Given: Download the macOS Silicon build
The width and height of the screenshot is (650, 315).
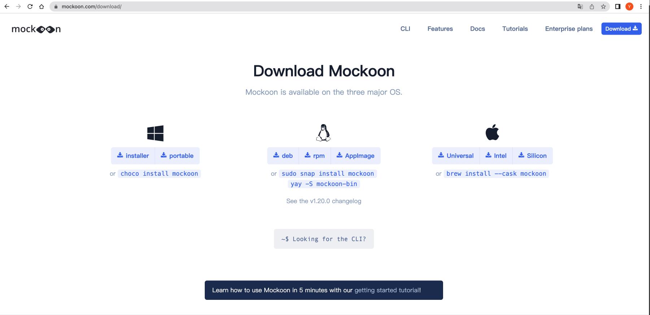Looking at the screenshot, I should (x=533, y=156).
